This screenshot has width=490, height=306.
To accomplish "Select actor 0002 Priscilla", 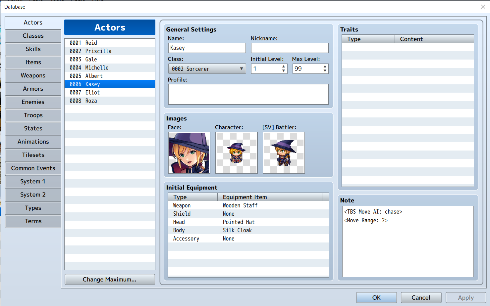I will (110, 51).
